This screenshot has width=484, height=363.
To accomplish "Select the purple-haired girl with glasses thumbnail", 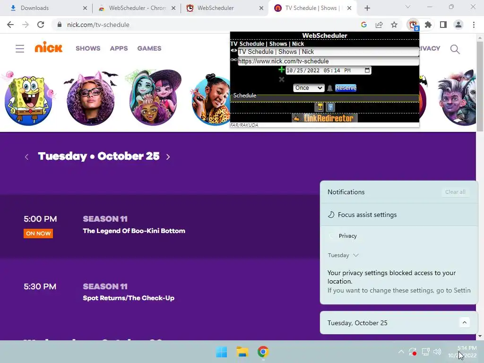I will click(x=91, y=99).
